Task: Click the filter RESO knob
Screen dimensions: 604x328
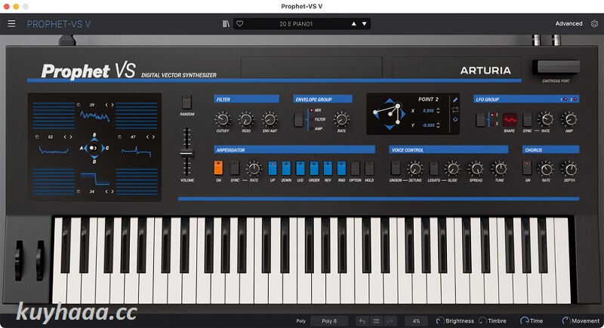Action: click(x=246, y=120)
